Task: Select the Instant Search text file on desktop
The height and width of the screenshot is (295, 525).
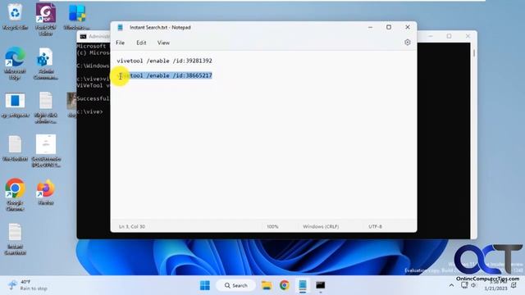Action: (x=15, y=239)
